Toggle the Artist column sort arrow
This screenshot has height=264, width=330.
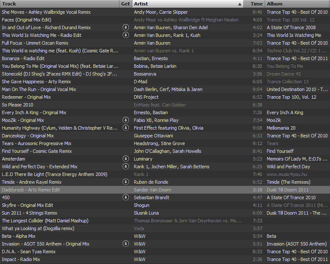coord(240,4)
